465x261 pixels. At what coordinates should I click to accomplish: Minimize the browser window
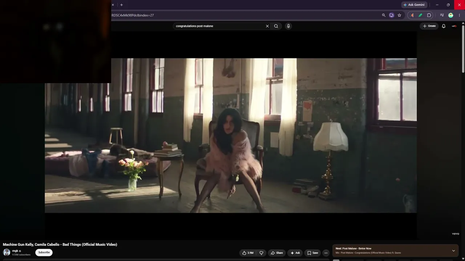click(437, 5)
